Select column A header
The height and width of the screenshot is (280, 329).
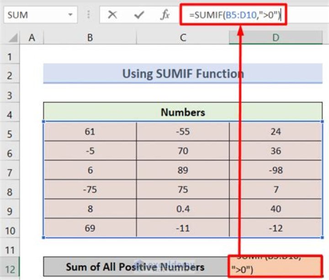pos(32,38)
